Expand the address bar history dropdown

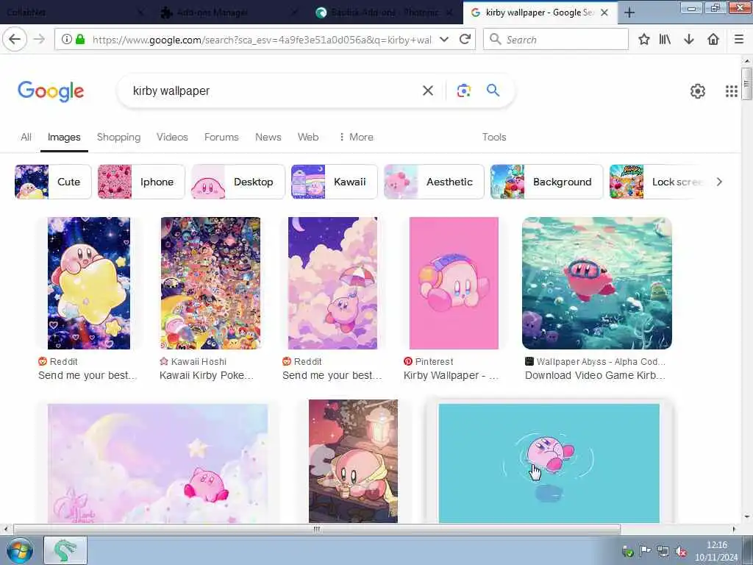444,39
